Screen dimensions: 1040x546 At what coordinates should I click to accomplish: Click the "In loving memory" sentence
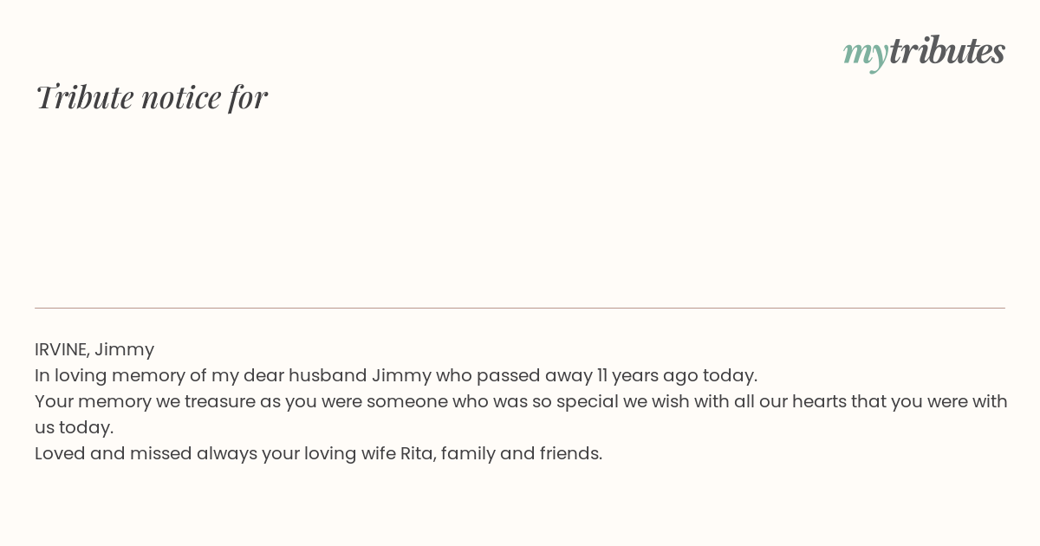point(396,375)
